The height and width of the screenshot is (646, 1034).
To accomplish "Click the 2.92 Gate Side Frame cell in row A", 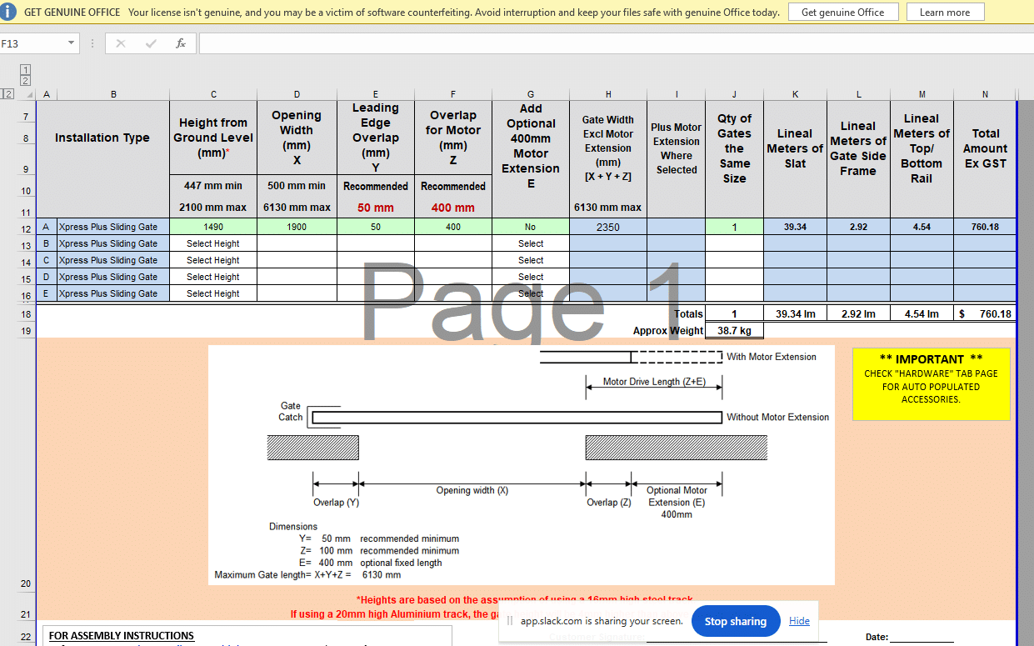I will click(x=858, y=227).
